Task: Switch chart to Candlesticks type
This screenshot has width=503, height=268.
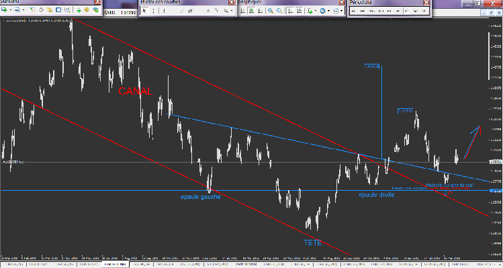Action: 252,11
